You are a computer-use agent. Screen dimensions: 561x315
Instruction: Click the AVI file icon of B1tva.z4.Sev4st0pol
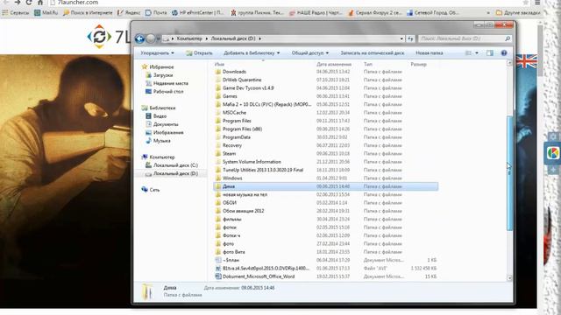[218, 269]
